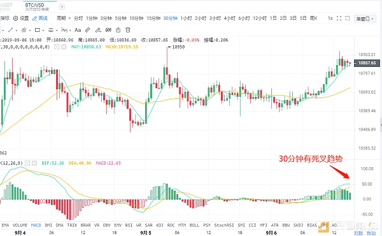Switch sub-chart to StochRSI indicator
This screenshot has width=382, height=236.
click(224, 225)
